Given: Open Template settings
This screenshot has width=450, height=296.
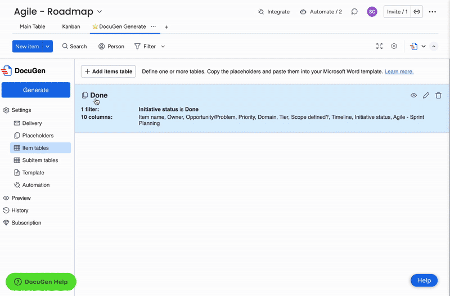Looking at the screenshot, I should point(29,173).
